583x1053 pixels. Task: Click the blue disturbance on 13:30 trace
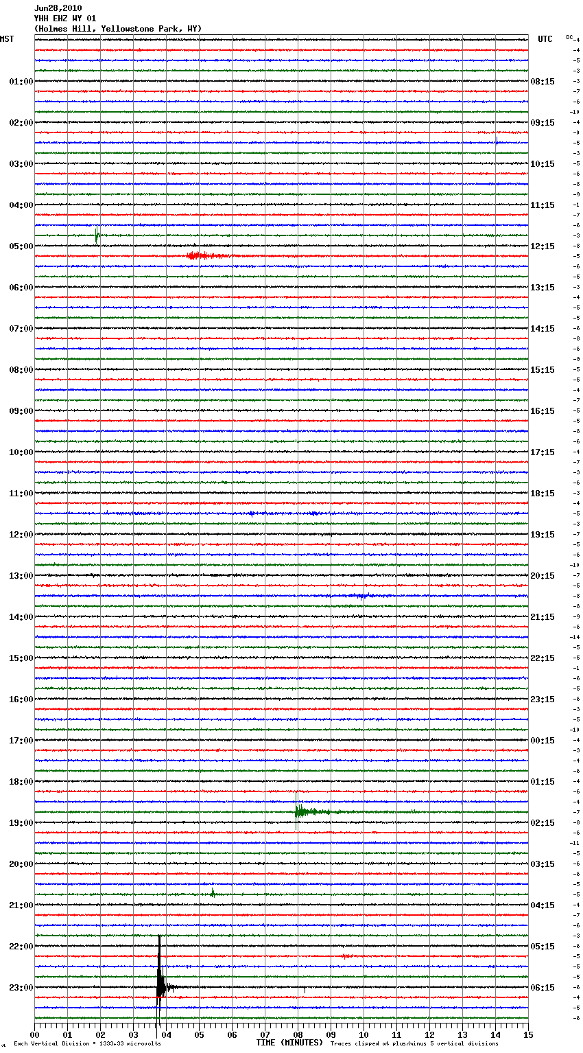tap(362, 596)
